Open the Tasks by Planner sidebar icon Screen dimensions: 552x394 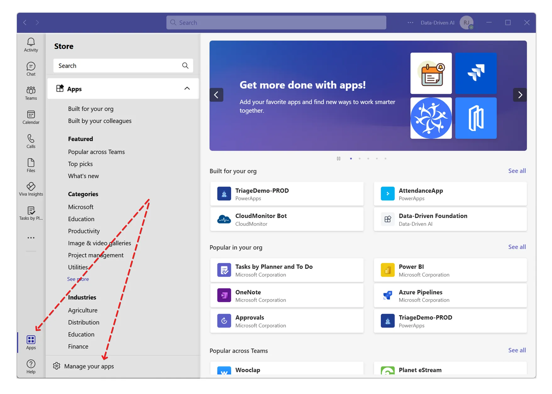(31, 210)
